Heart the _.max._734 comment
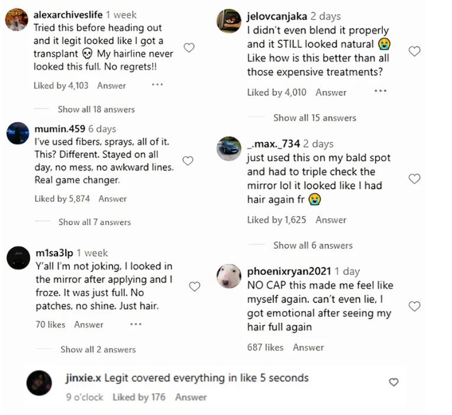This screenshot has width=452, height=415. click(x=415, y=179)
